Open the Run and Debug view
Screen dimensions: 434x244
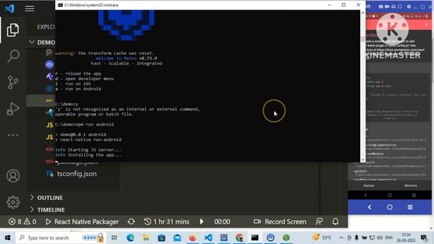click(13, 108)
